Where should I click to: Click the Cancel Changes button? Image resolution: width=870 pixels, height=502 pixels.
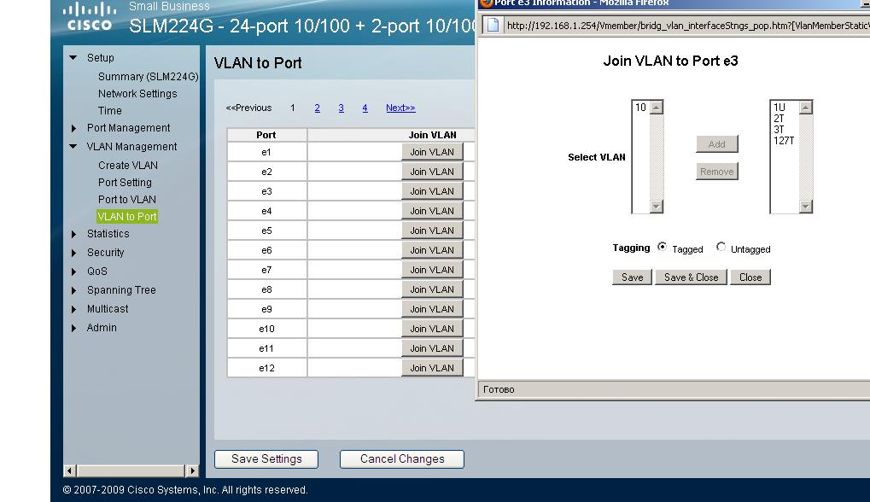tap(402, 459)
